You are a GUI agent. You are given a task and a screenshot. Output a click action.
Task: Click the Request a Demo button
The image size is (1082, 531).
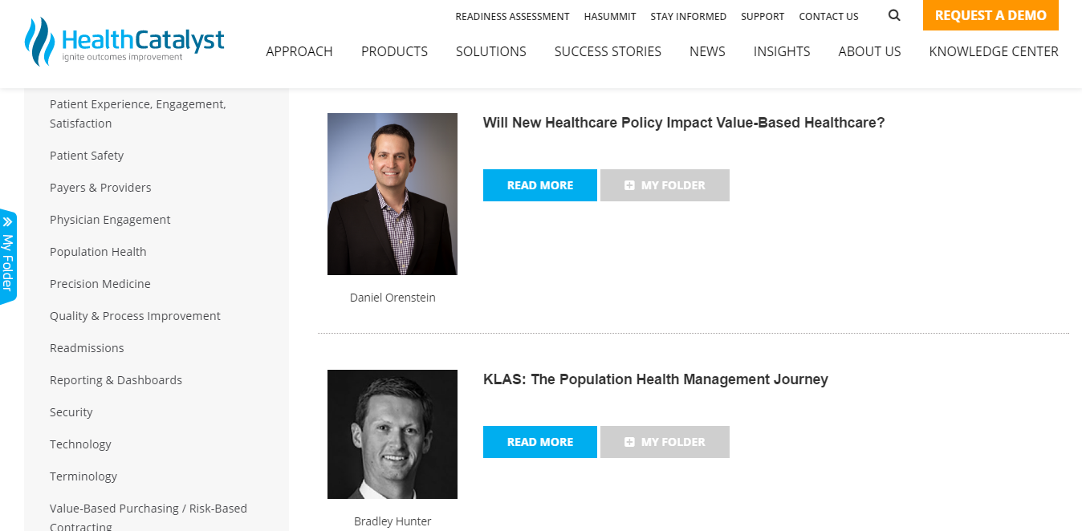tap(990, 15)
